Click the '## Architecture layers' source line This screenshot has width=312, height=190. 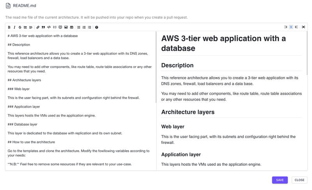click(x=24, y=80)
